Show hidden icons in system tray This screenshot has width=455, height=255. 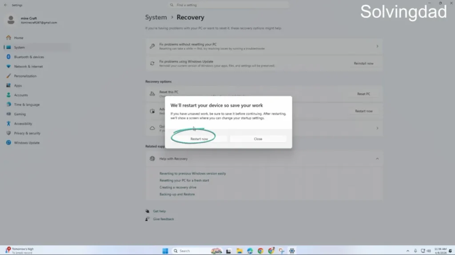coord(408,251)
